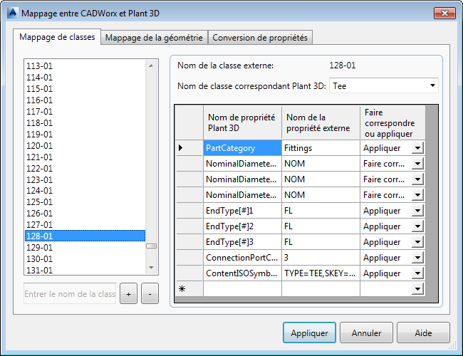The height and width of the screenshot is (356, 463).
Task: Open help with the Aide button
Action: point(423,333)
